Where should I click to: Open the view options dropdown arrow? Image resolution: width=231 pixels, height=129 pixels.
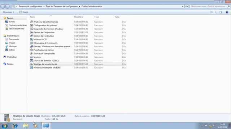coord(215,12)
